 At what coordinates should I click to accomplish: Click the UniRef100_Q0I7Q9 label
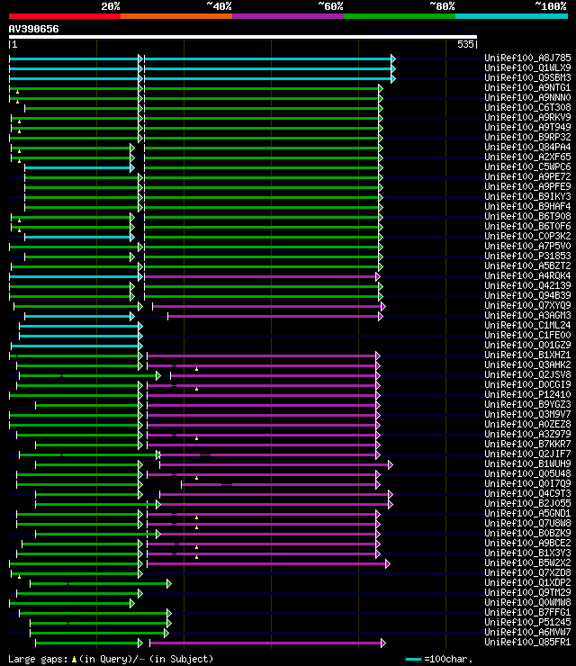(x=527, y=483)
